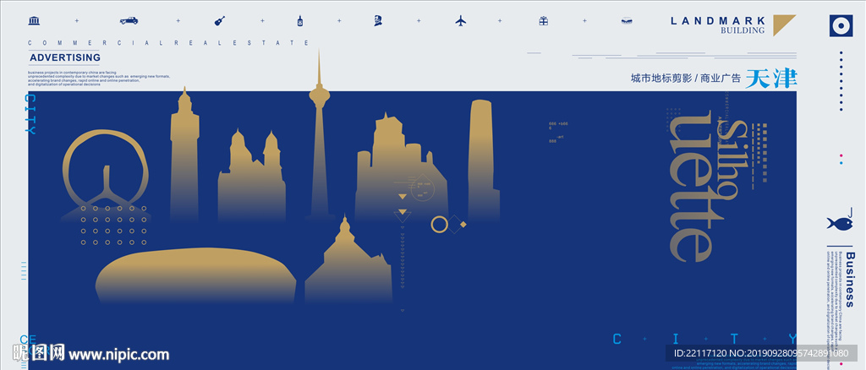Click the guitar icon
Screen dimensions: 866x370
[x=220, y=21]
